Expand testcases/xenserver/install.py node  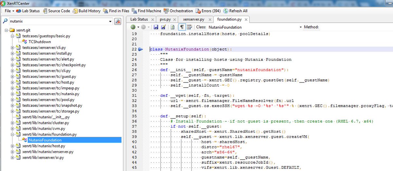click(13, 53)
